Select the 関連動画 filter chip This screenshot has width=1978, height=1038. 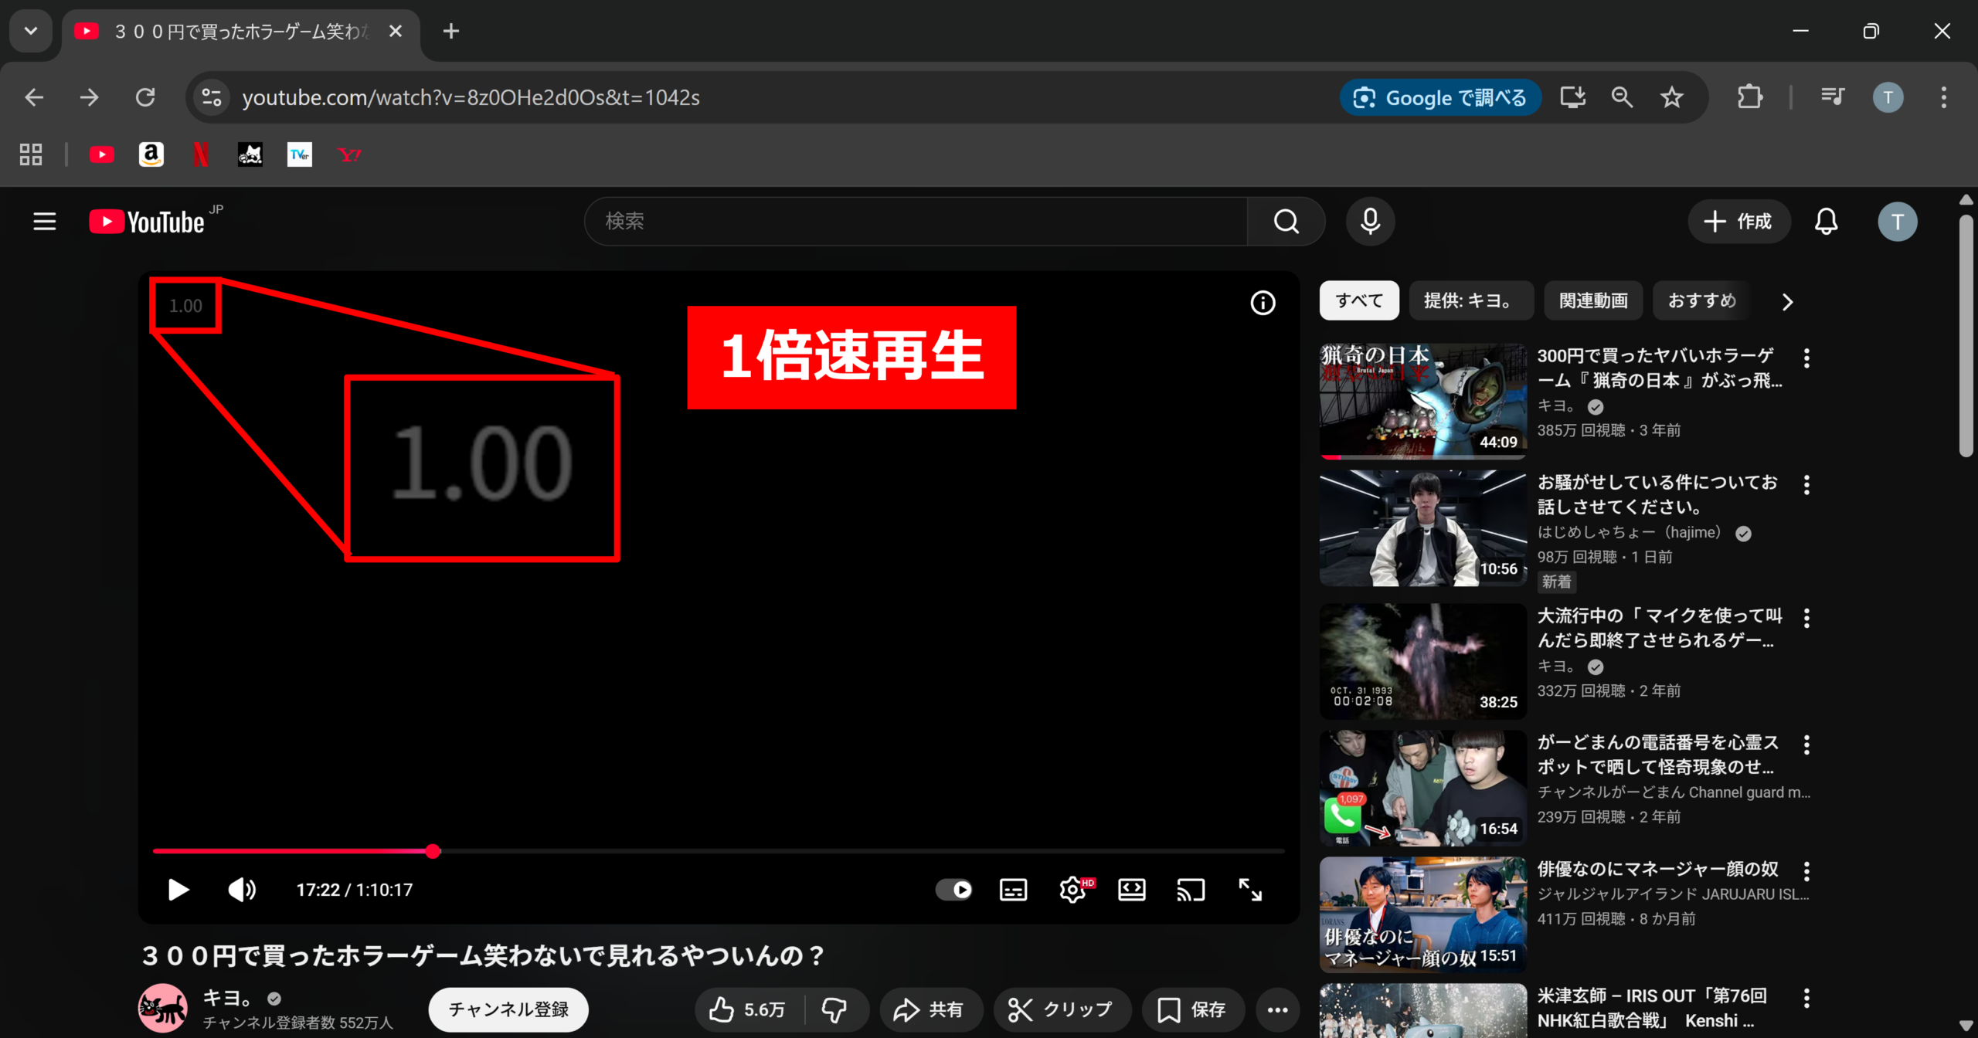point(1593,300)
